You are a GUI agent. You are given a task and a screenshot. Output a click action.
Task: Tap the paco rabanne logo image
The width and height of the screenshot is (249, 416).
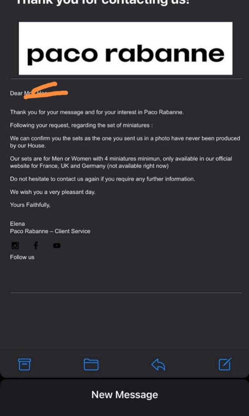(x=125, y=49)
